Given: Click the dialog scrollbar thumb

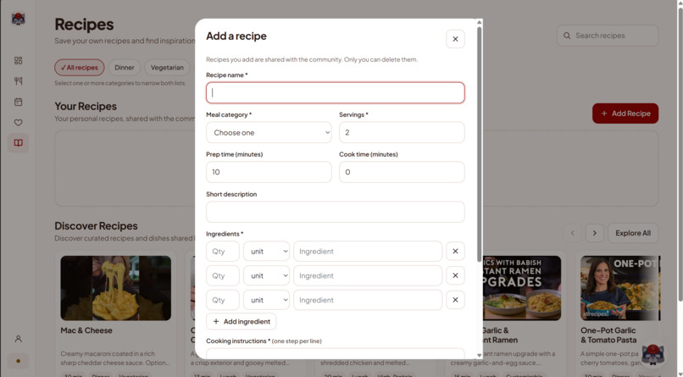Looking at the screenshot, I should pyautogui.click(x=479, y=144).
